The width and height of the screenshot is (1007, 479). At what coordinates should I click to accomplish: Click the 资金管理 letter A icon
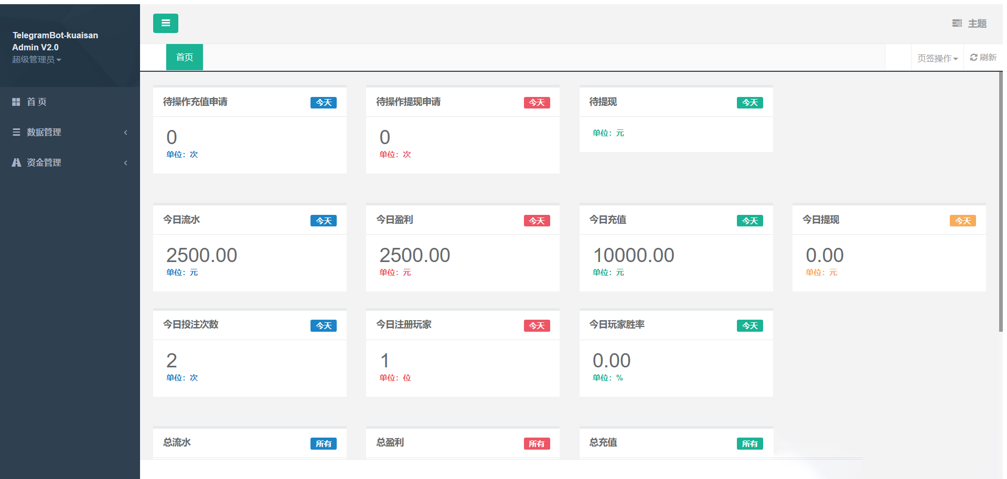(x=16, y=162)
